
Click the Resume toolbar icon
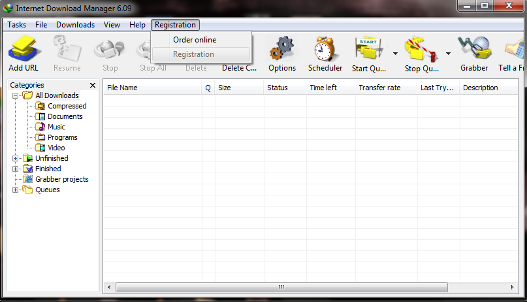67,49
